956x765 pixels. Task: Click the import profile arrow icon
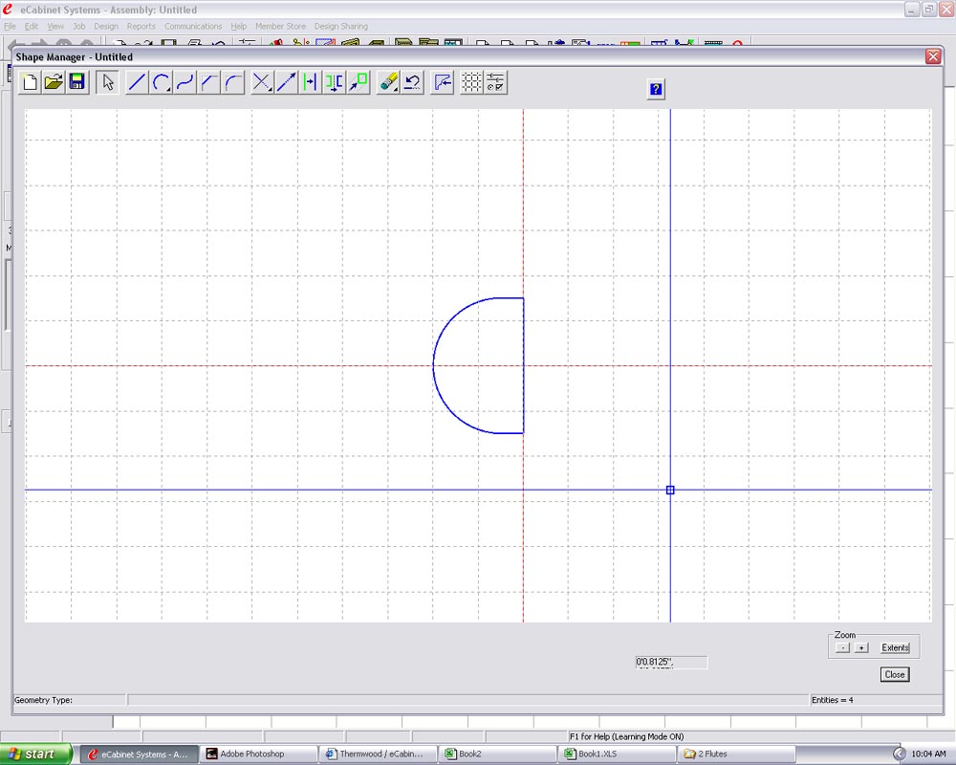coord(443,82)
